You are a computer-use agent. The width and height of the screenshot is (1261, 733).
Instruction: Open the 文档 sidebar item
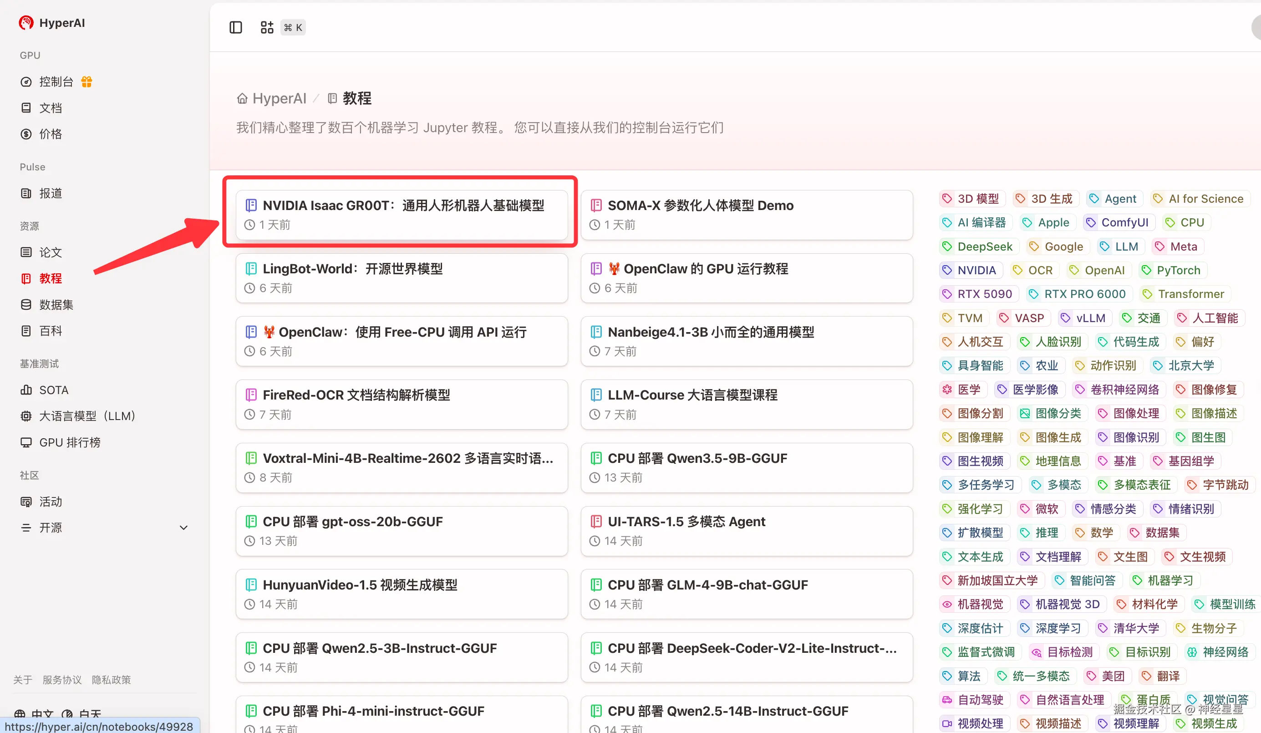pyautogui.click(x=51, y=108)
